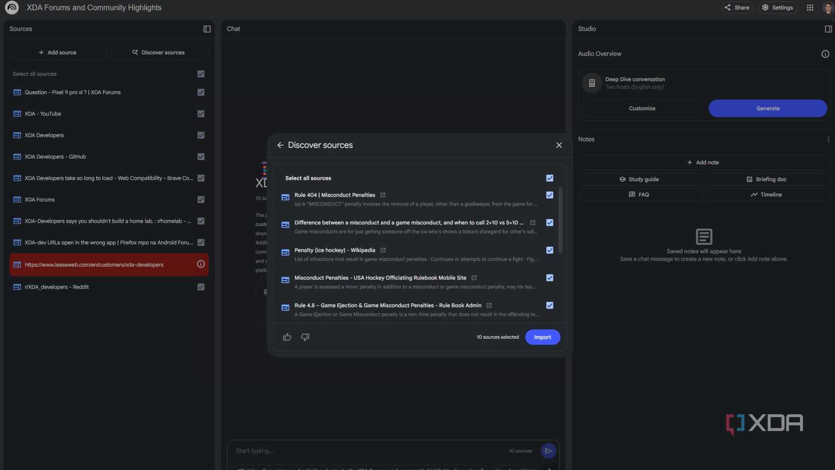Add a new note
The height and width of the screenshot is (470, 835).
703,163
